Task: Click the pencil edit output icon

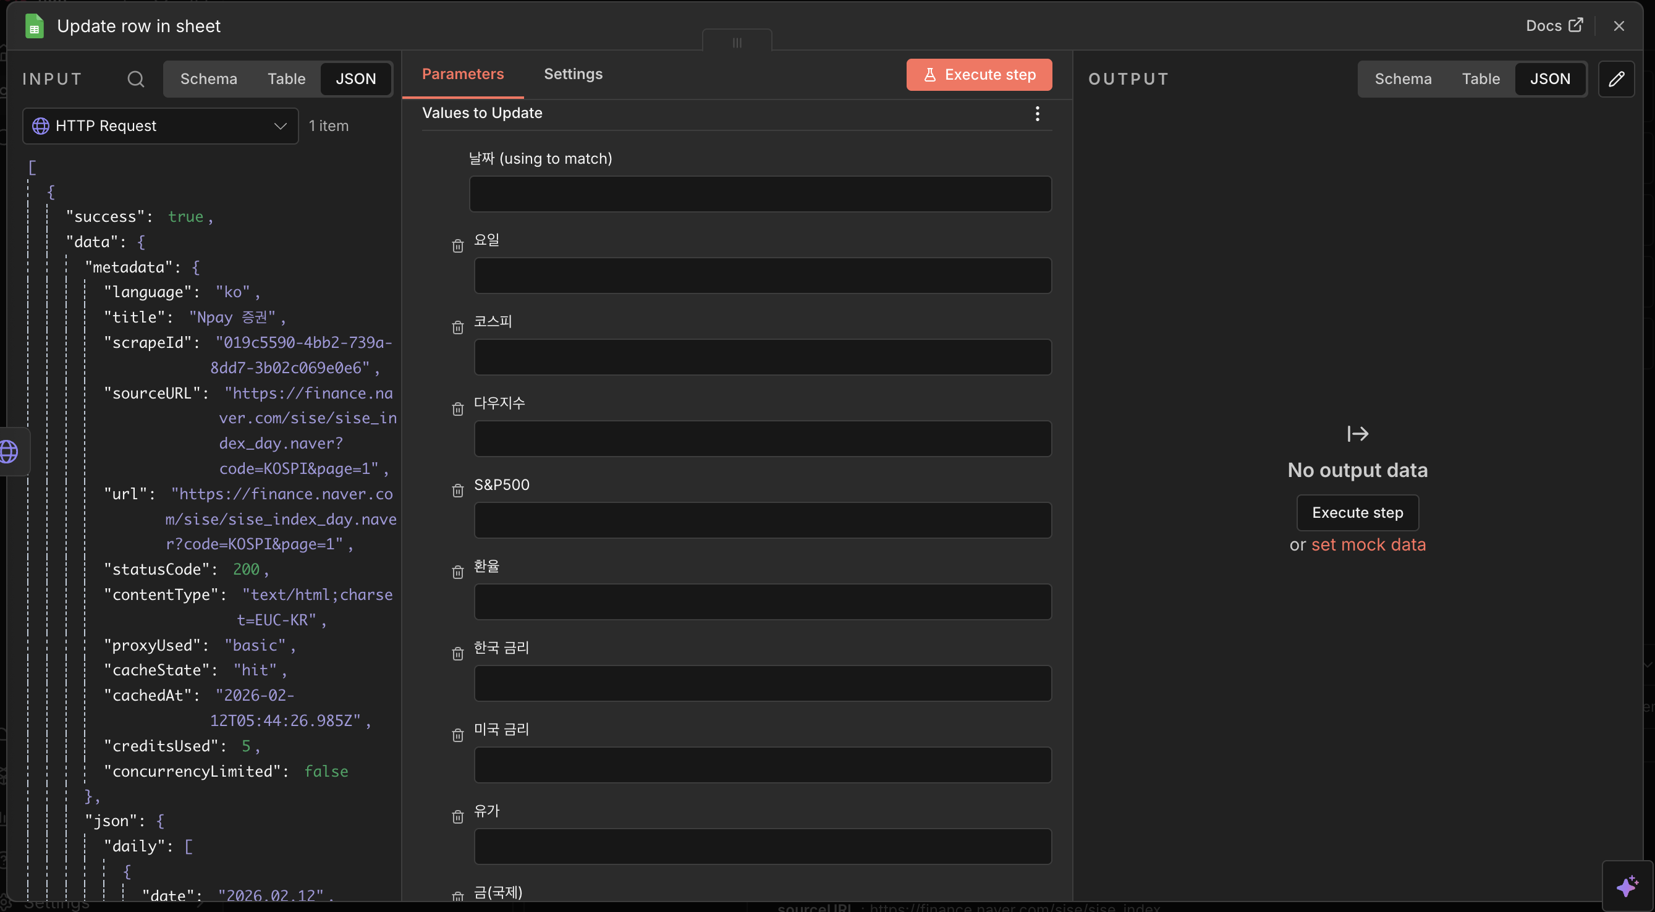Action: 1617,79
